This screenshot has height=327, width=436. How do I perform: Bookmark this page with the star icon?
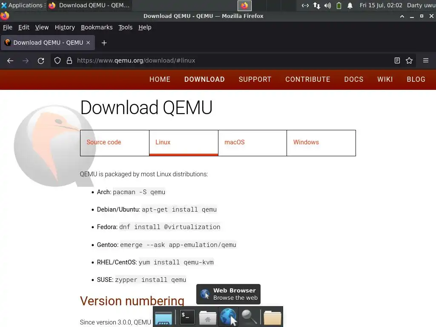tap(409, 60)
